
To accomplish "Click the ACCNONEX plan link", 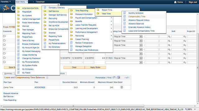I will pos(40,87).
